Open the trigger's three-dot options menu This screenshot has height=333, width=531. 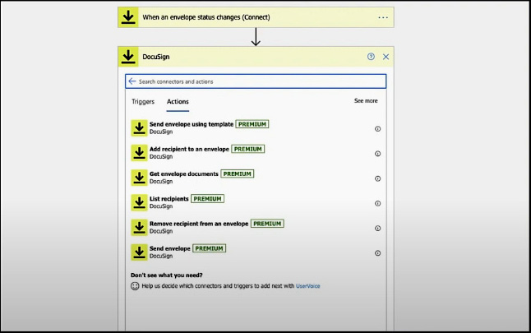(383, 17)
